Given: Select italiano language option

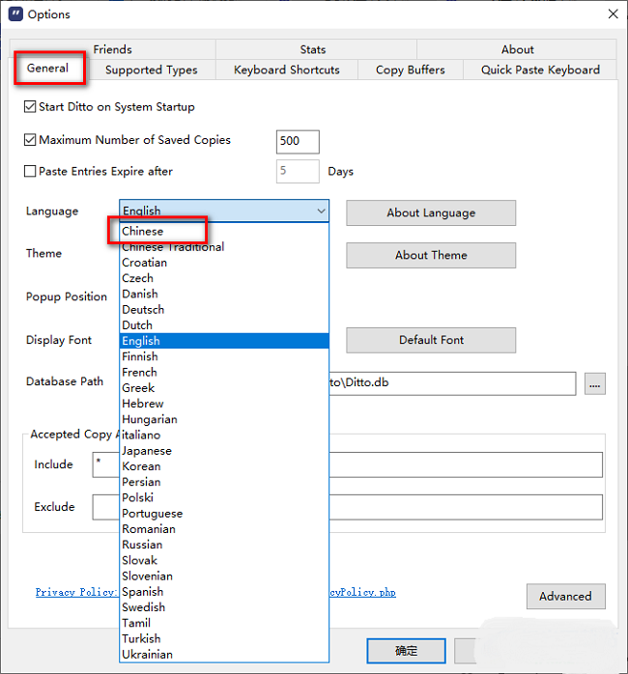Looking at the screenshot, I should point(224,435).
